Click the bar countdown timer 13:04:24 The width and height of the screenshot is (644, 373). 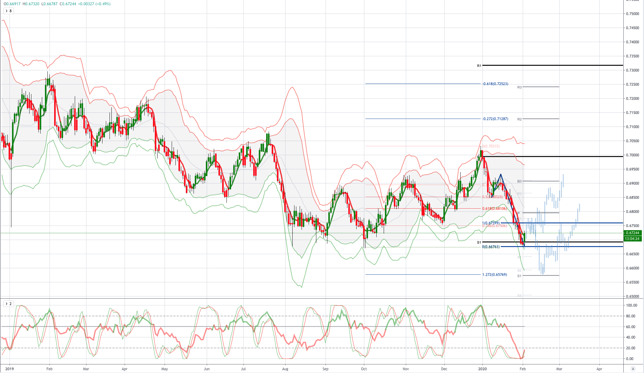tap(632, 239)
